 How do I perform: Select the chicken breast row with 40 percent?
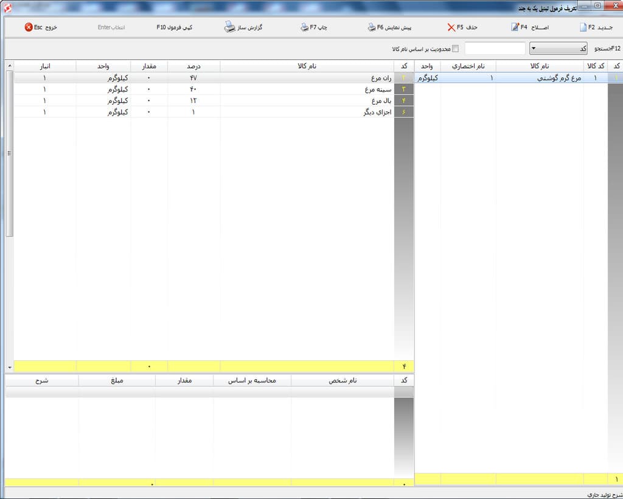pyautogui.click(x=214, y=89)
